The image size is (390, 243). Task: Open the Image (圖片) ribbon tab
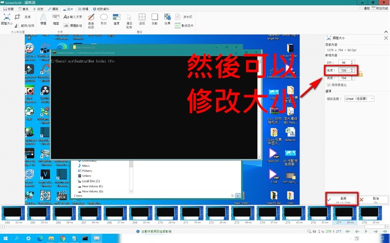[x=68, y=9]
